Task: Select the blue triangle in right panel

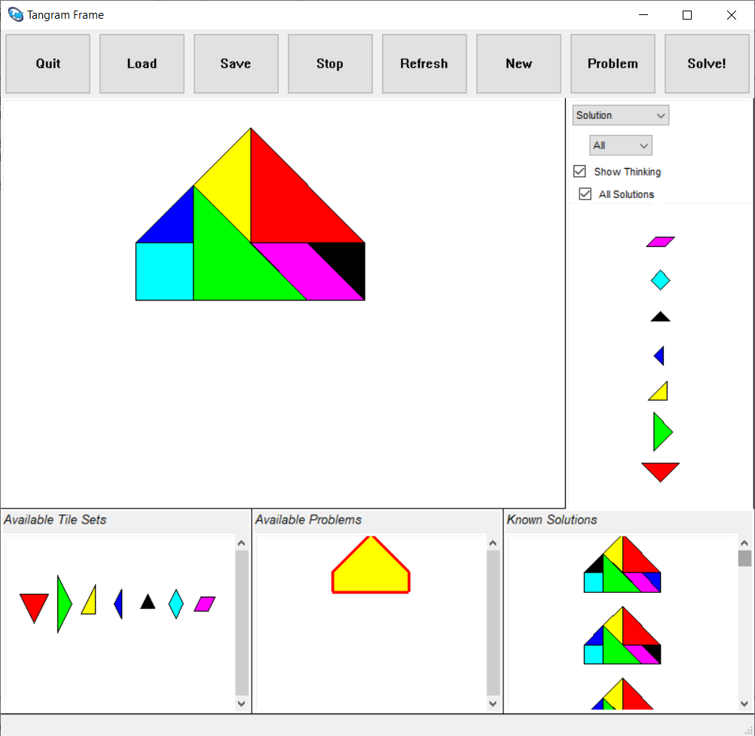Action: pyautogui.click(x=659, y=356)
